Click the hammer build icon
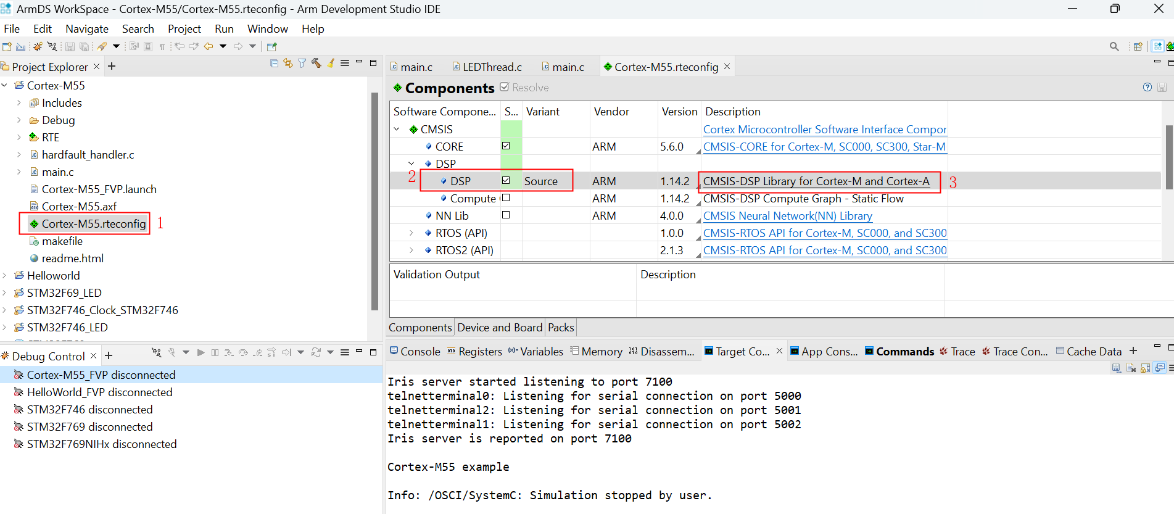 tap(316, 64)
